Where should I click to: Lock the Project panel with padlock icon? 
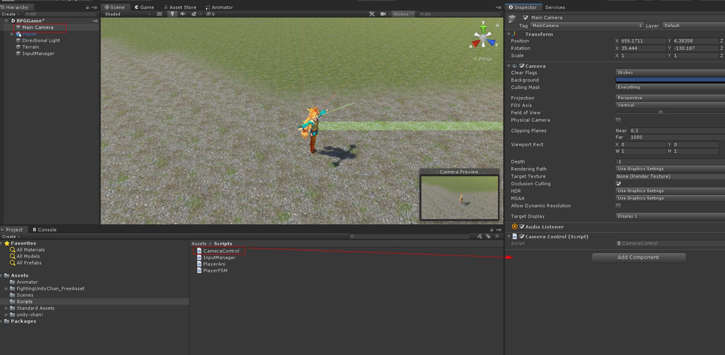491,230
